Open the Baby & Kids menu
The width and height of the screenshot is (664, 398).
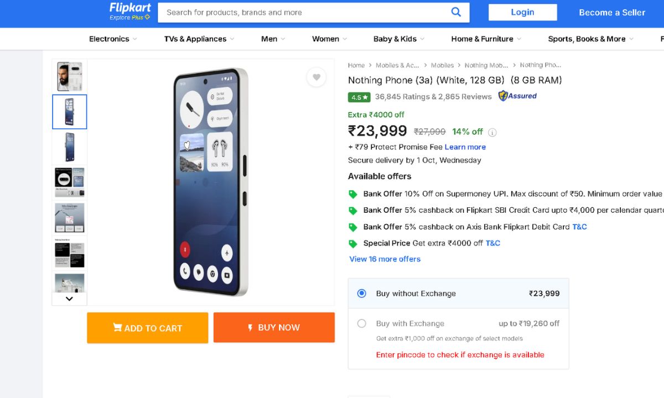pos(398,39)
